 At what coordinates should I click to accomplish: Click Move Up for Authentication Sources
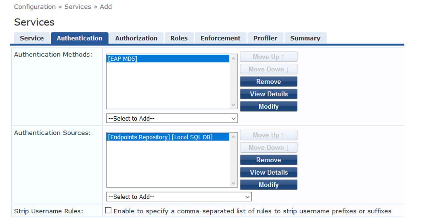(x=269, y=135)
